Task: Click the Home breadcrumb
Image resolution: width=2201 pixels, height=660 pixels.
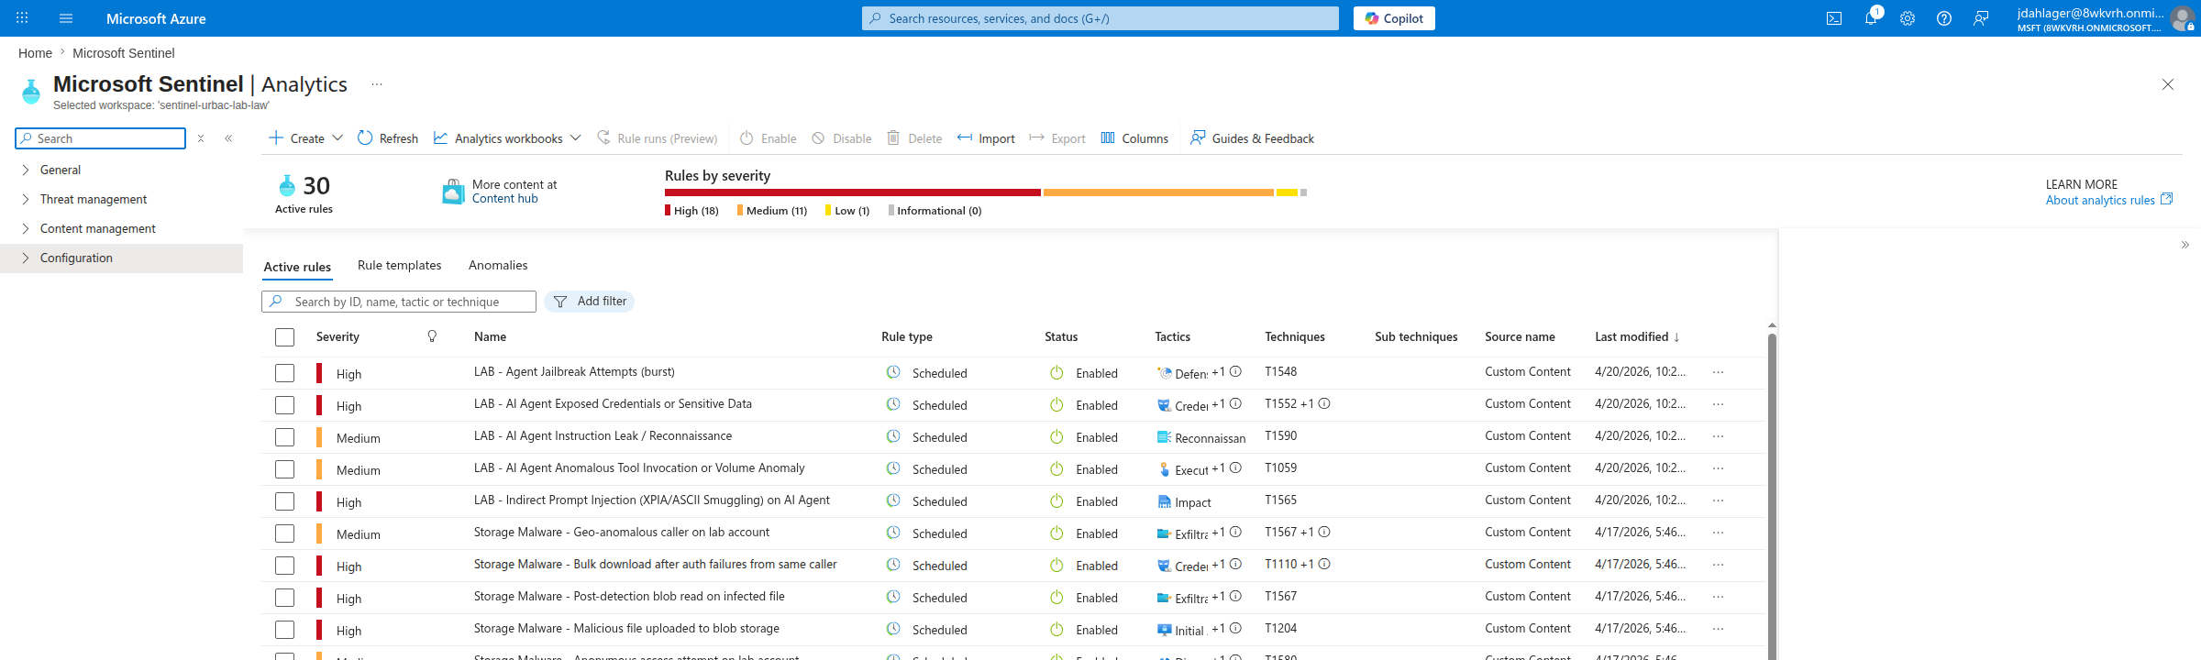Action: tap(35, 53)
